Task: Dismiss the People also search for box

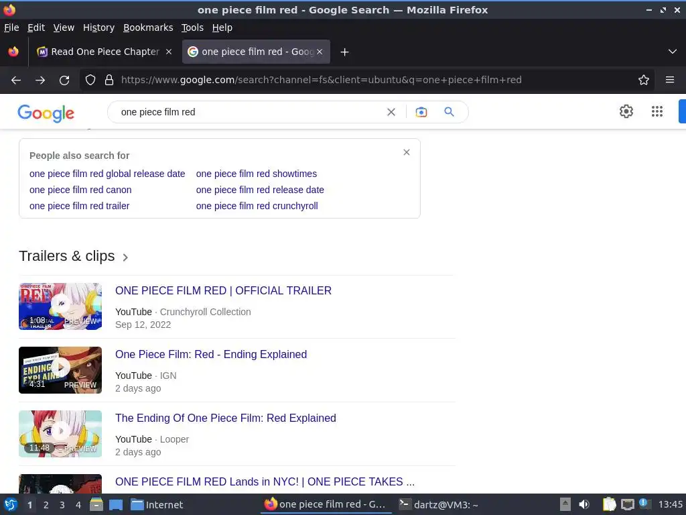Action: (407, 152)
